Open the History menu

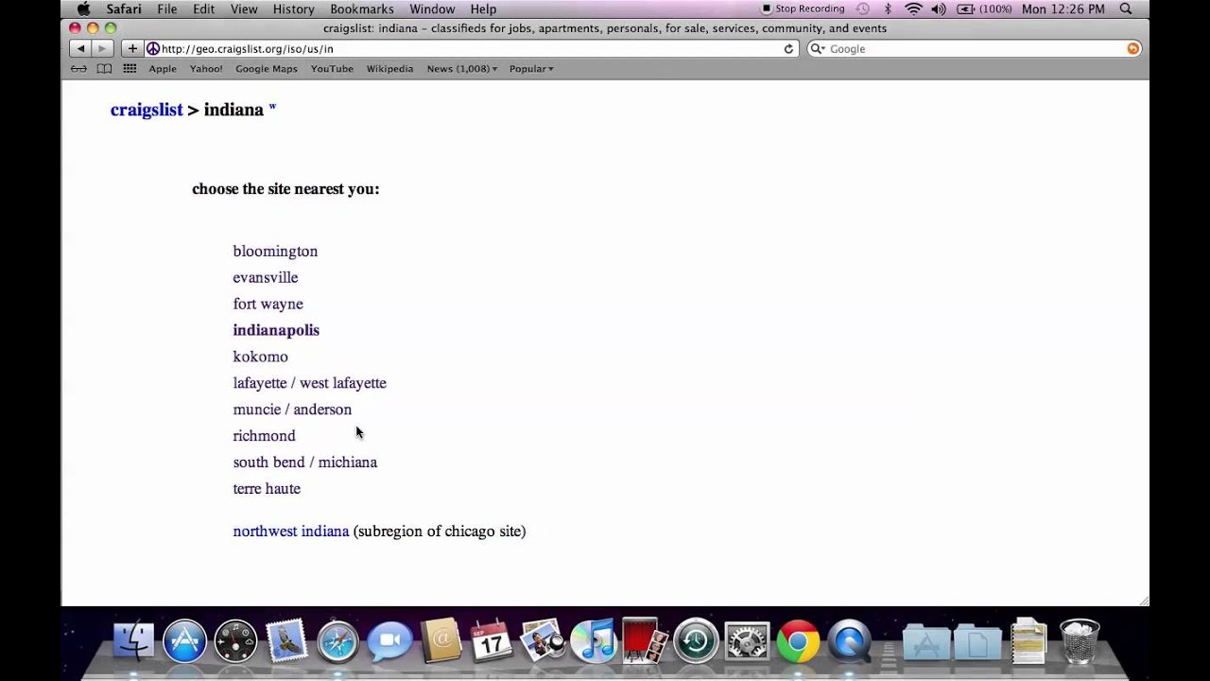point(294,9)
